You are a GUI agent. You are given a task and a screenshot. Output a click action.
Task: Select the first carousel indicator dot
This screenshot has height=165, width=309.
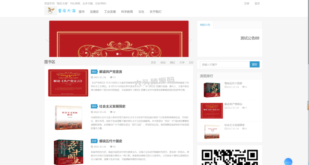[x=117, y=54]
